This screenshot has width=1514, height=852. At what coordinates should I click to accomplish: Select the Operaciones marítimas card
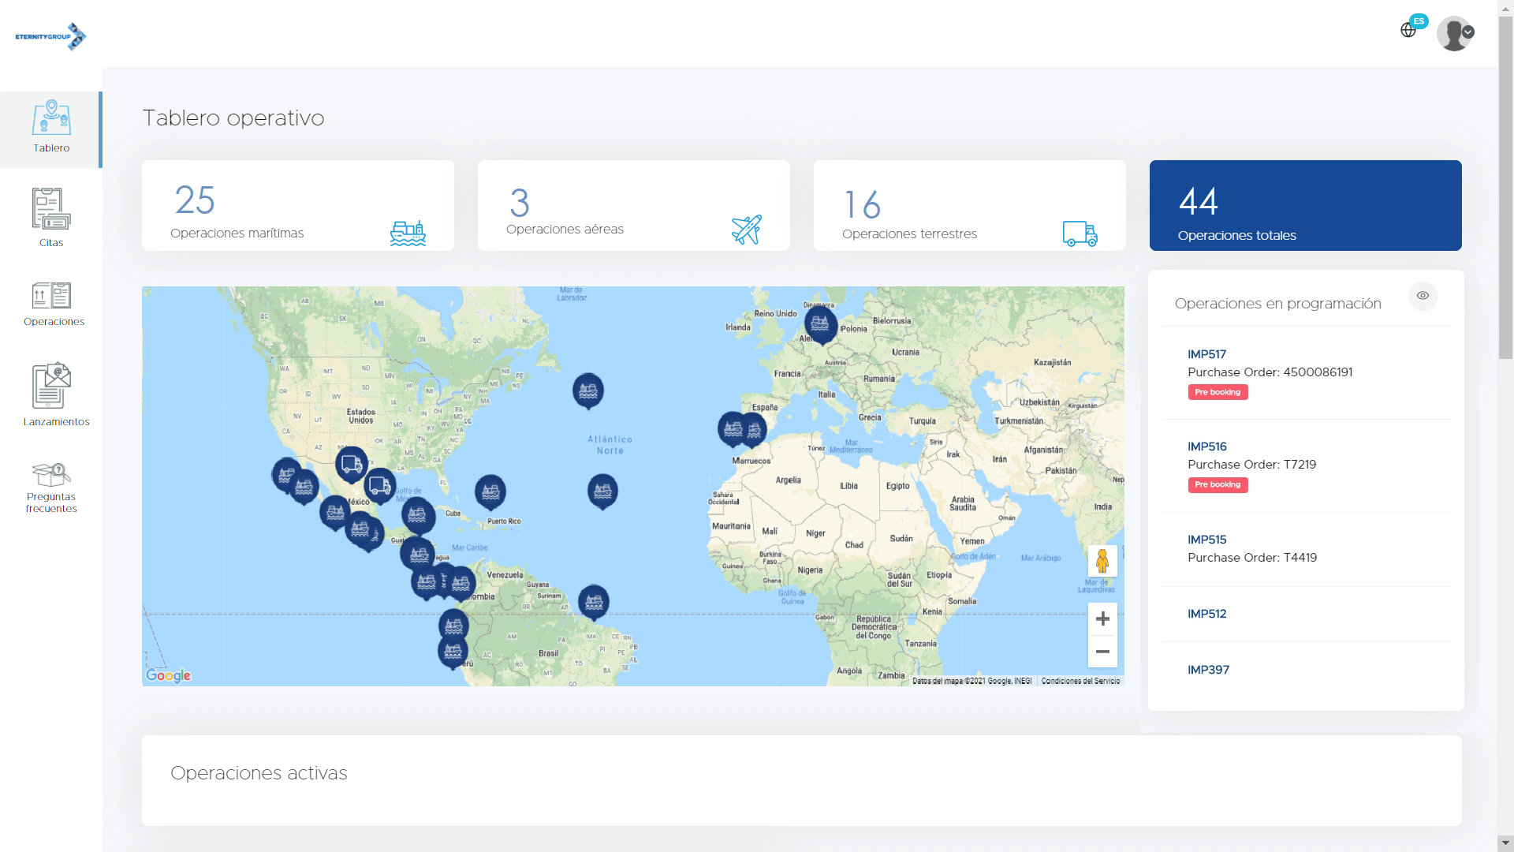click(298, 205)
